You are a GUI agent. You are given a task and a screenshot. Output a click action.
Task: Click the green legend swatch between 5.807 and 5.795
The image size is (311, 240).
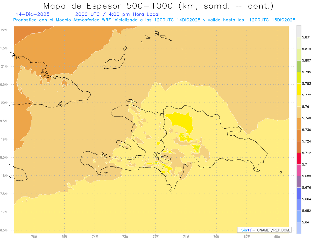tap(299, 66)
